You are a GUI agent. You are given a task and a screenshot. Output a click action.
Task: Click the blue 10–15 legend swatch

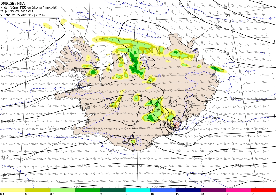[163, 190]
